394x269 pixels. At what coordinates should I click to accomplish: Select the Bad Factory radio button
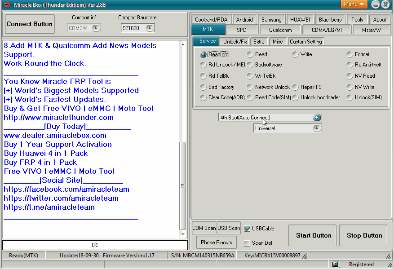pos(203,87)
